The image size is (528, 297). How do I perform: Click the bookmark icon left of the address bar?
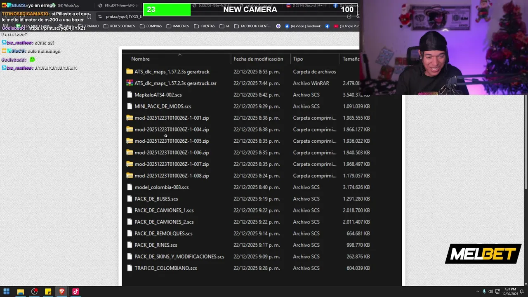point(89,16)
